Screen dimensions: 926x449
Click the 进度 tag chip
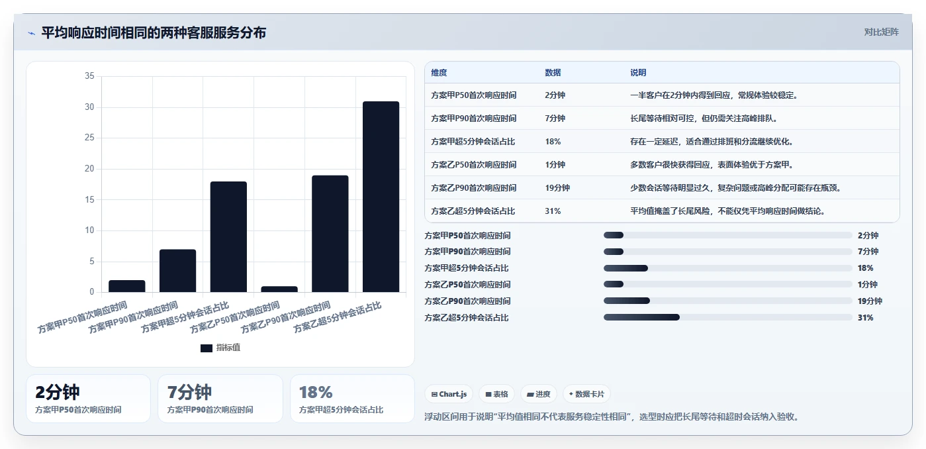539,394
